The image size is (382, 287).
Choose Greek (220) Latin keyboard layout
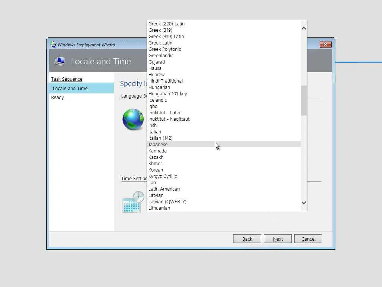tap(224, 24)
